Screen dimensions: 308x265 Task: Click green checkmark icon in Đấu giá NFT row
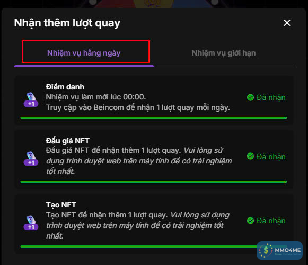pos(250,156)
